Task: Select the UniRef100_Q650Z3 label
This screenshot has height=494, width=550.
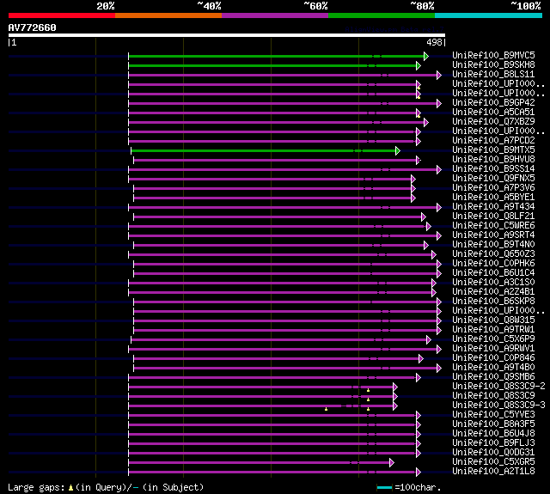Action: tap(493, 254)
